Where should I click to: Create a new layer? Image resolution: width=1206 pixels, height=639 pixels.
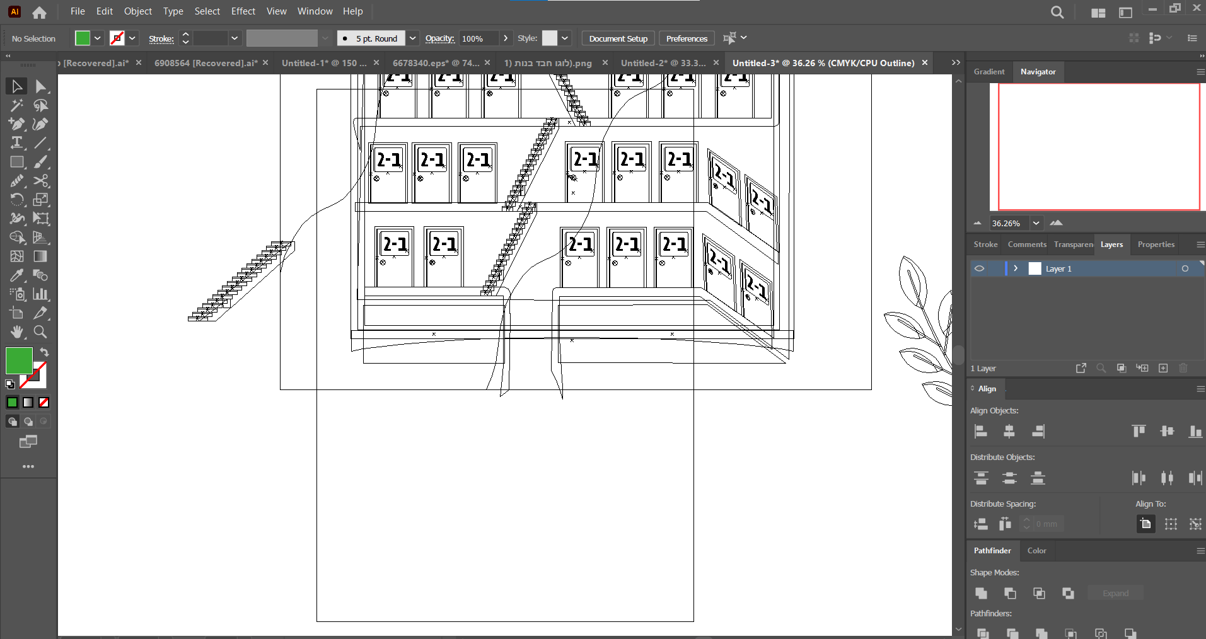pos(1163,368)
